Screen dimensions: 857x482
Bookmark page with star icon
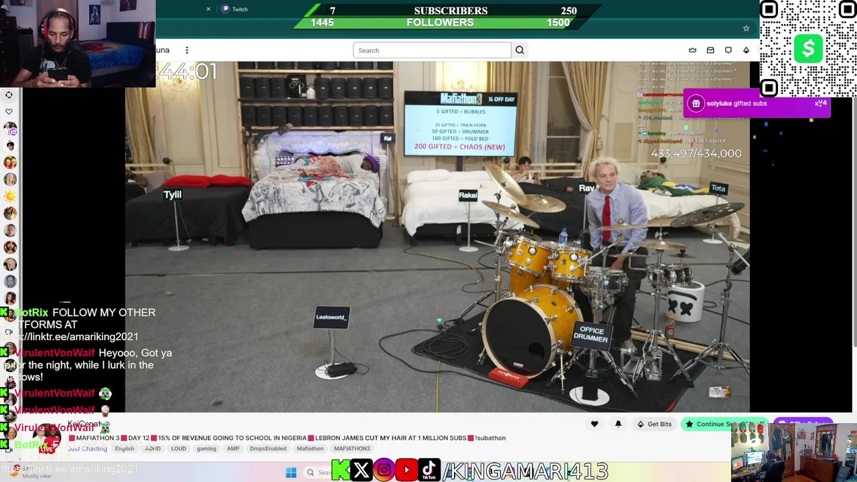tap(746, 28)
